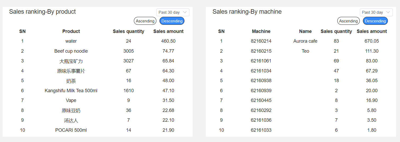Select Ascending in Sales ranking-By product
The height and width of the screenshot is (142, 400).
coord(145,21)
